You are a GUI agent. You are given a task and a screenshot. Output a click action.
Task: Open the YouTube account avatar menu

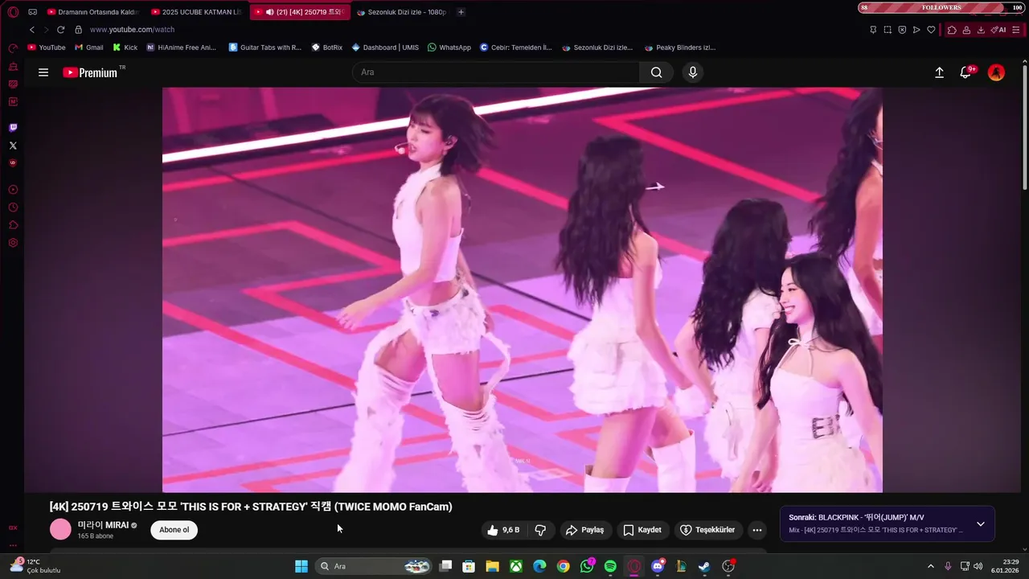996,72
